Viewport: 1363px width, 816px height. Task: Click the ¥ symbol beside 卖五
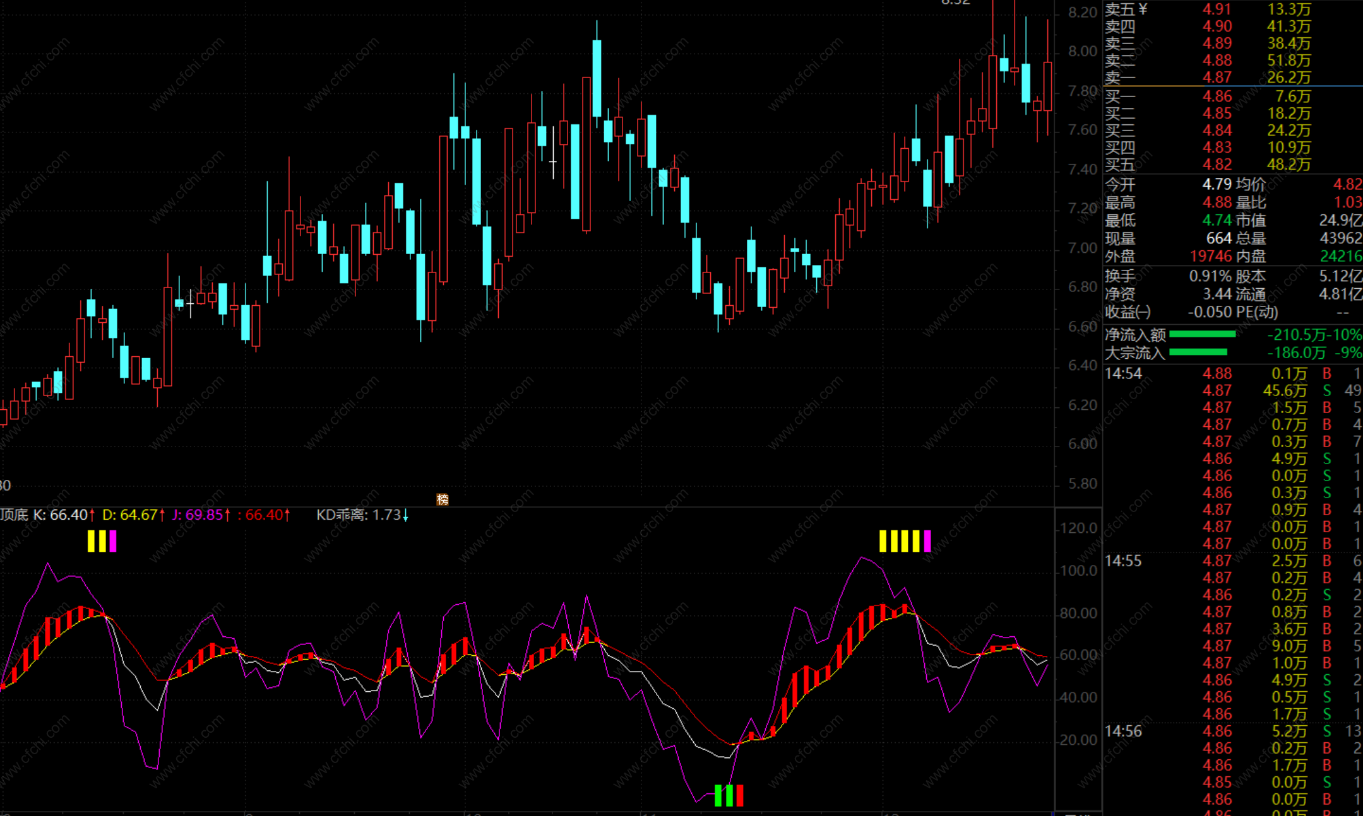click(1142, 9)
